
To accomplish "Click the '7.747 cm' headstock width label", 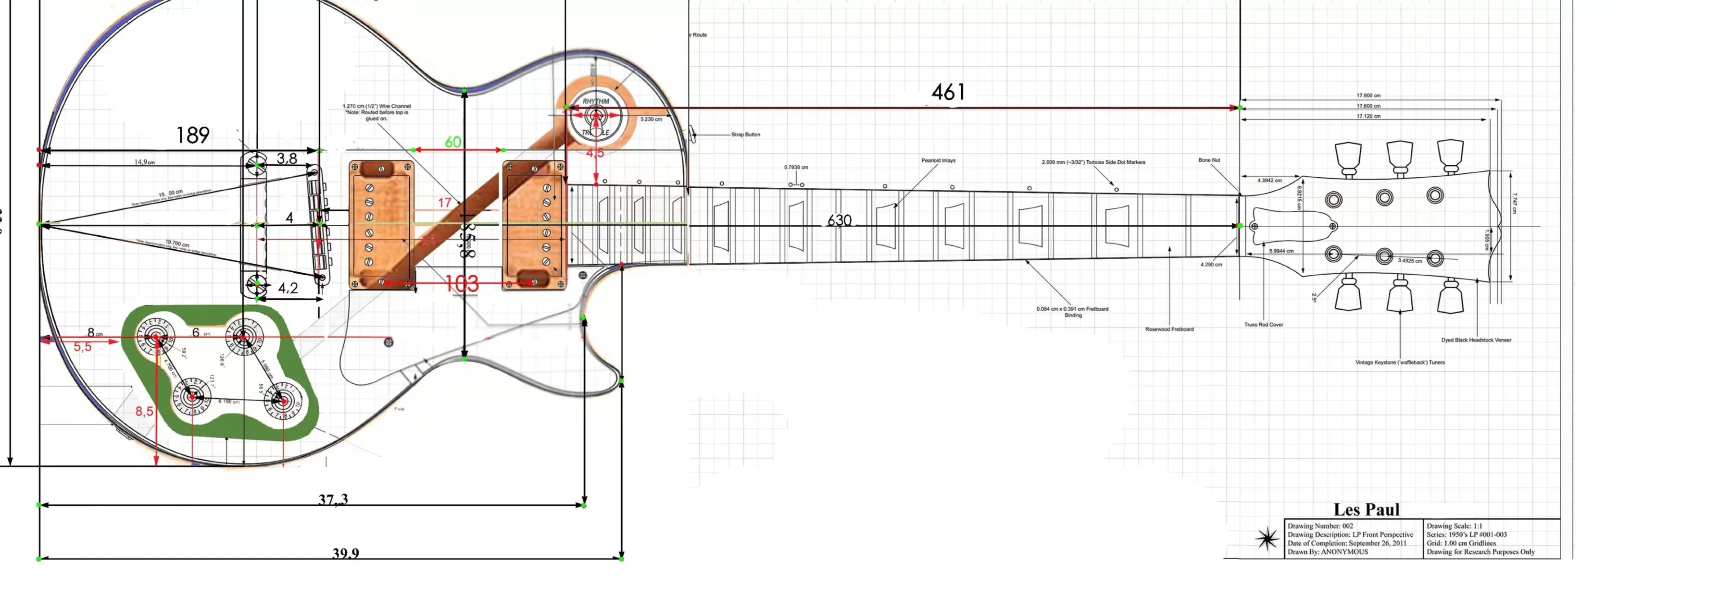I will point(1514,203).
